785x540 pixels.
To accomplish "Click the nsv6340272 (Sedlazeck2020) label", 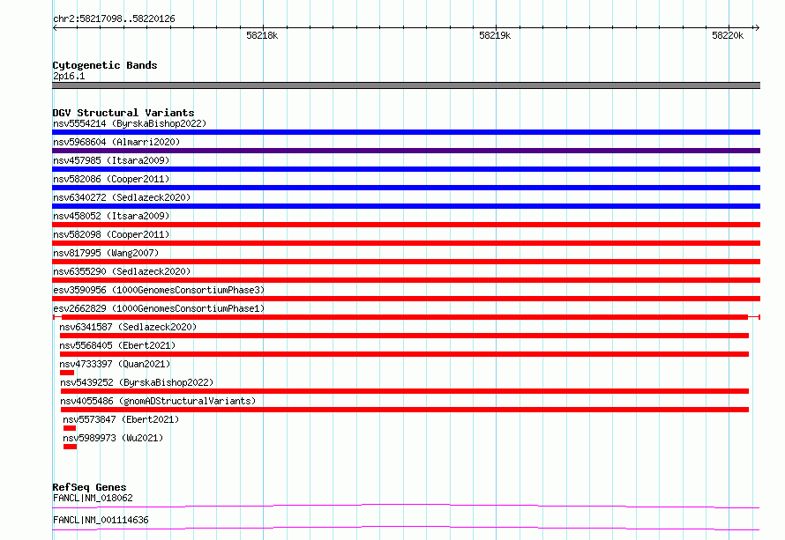I will point(122,197).
